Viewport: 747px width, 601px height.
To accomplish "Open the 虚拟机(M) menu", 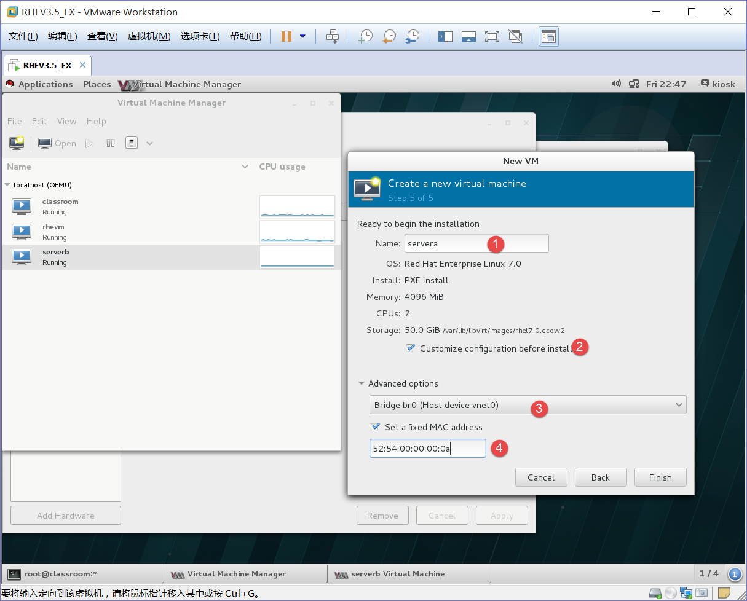I will pyautogui.click(x=149, y=36).
